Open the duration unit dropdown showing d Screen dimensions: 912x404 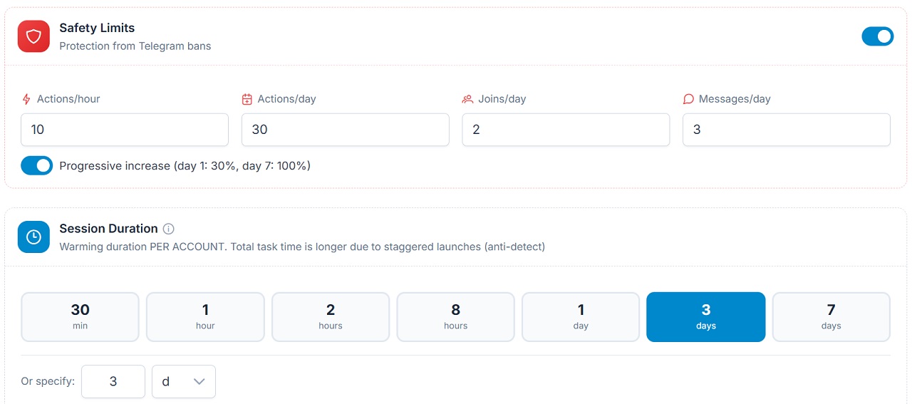tap(184, 381)
